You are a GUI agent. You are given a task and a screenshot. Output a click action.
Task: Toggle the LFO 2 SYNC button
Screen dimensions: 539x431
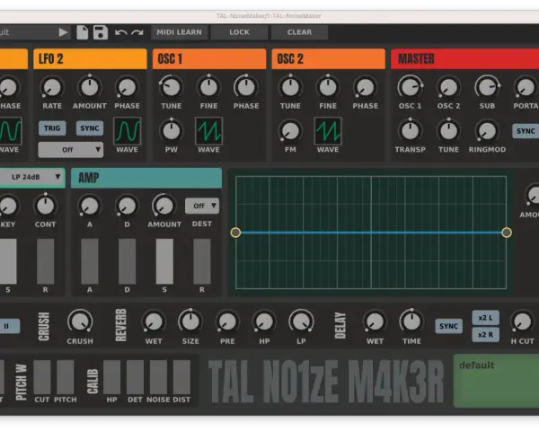click(89, 128)
